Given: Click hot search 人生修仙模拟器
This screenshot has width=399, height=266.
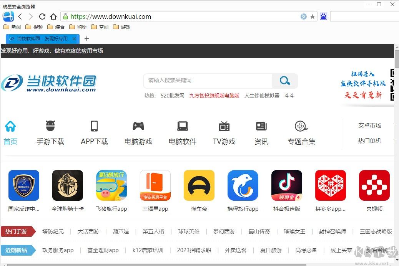Looking at the screenshot, I should (262, 96).
